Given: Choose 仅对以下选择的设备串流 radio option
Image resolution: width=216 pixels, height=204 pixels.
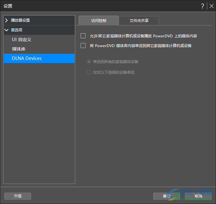Looking at the screenshot, I should point(89,72).
